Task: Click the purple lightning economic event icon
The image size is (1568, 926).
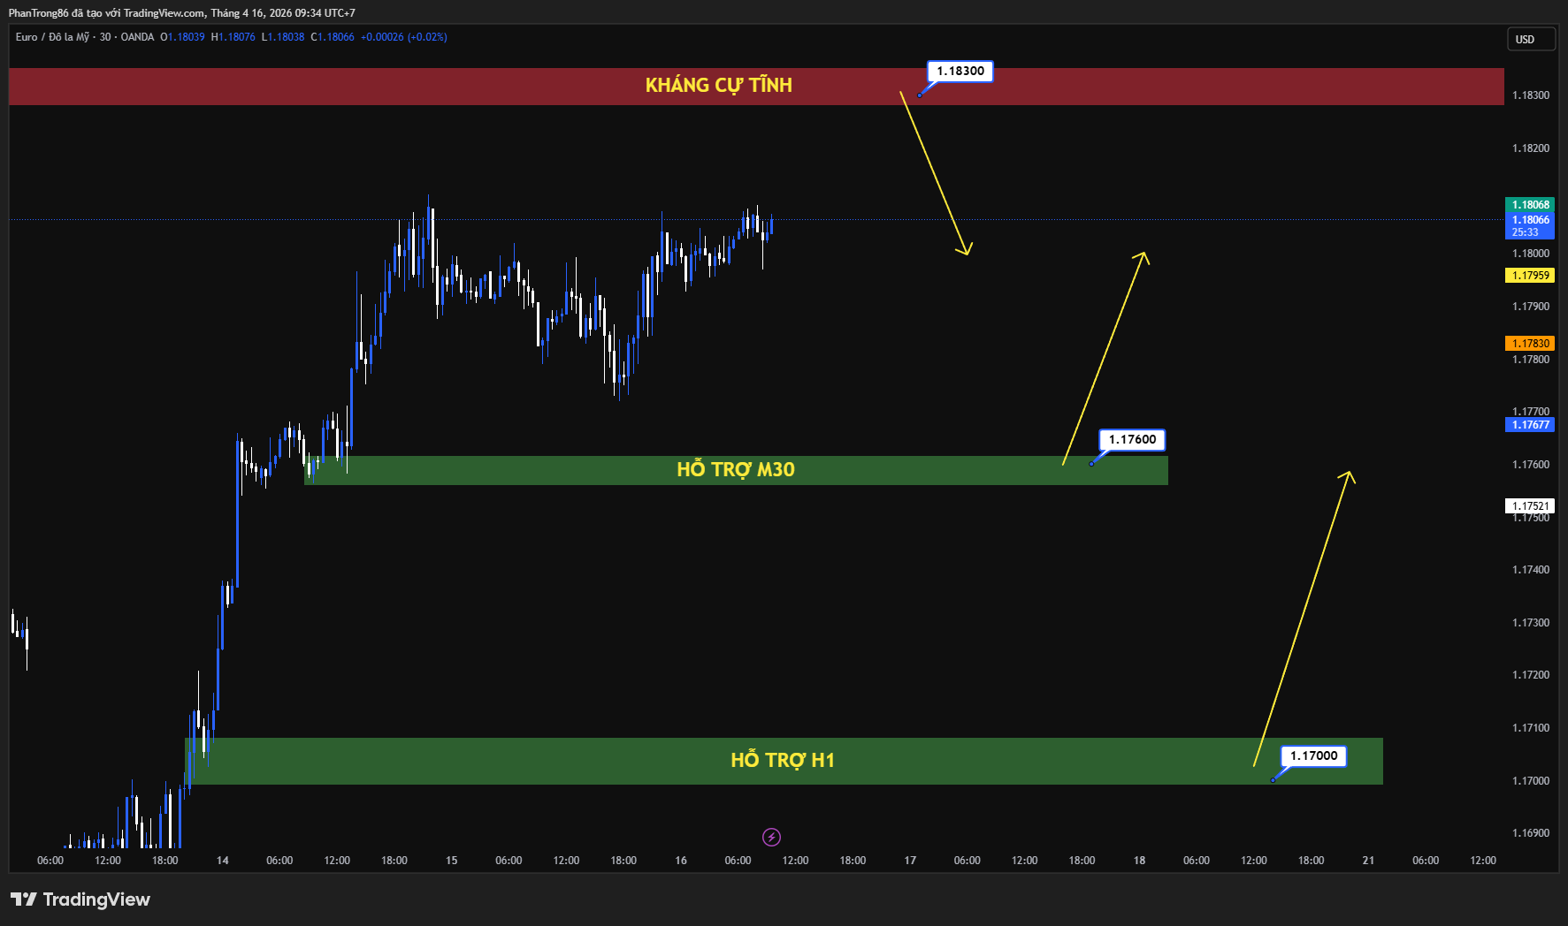Action: 771,837
